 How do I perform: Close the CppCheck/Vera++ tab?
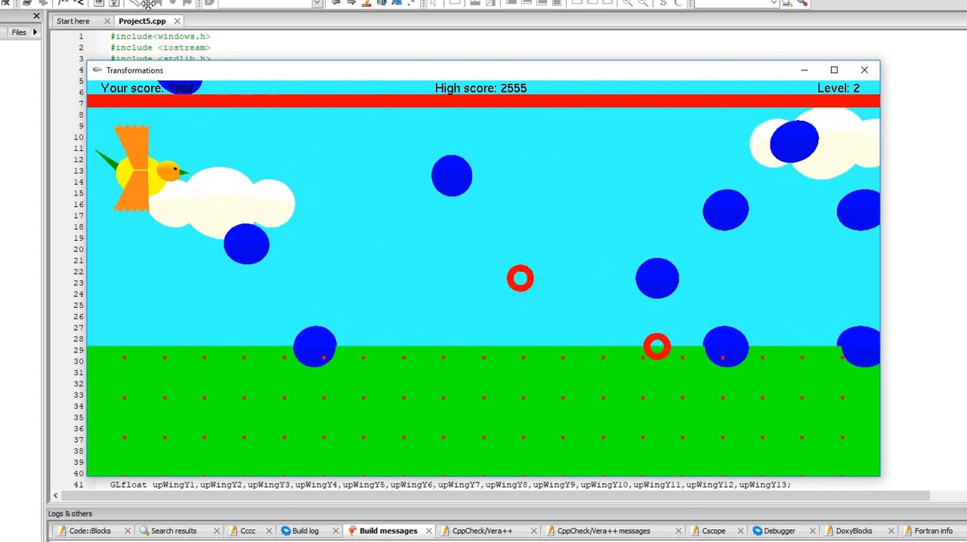pyautogui.click(x=533, y=531)
